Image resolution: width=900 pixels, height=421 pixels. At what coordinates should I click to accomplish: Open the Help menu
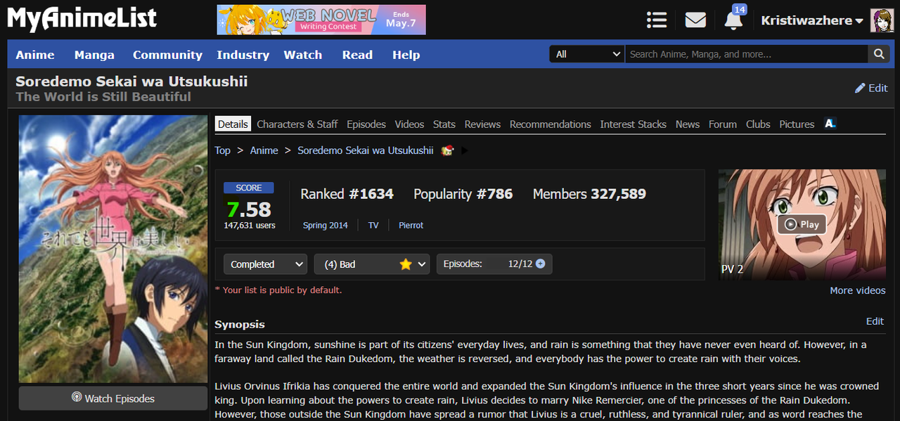click(x=406, y=55)
